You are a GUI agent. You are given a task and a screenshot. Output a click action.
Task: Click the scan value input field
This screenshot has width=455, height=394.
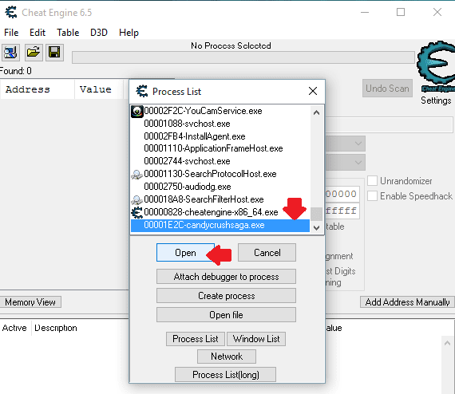coord(389,124)
